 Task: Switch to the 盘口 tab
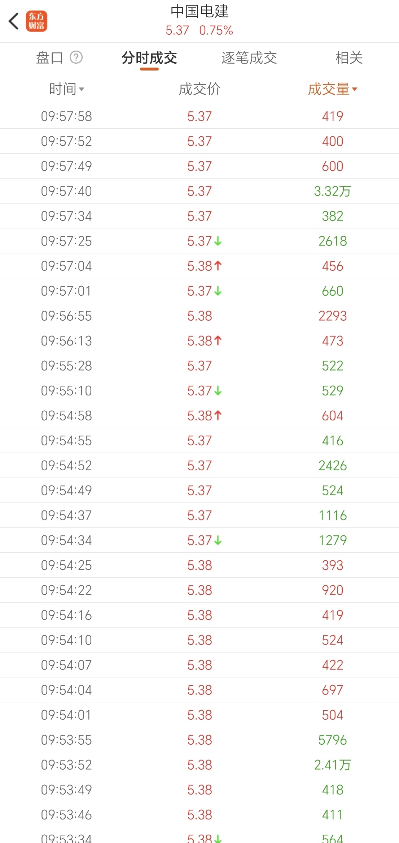tap(49, 57)
